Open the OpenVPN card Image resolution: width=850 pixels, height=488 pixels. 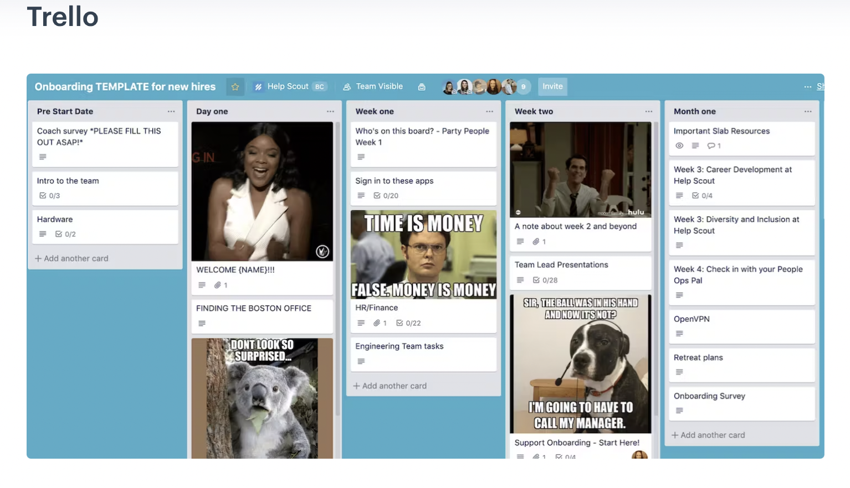(x=743, y=326)
